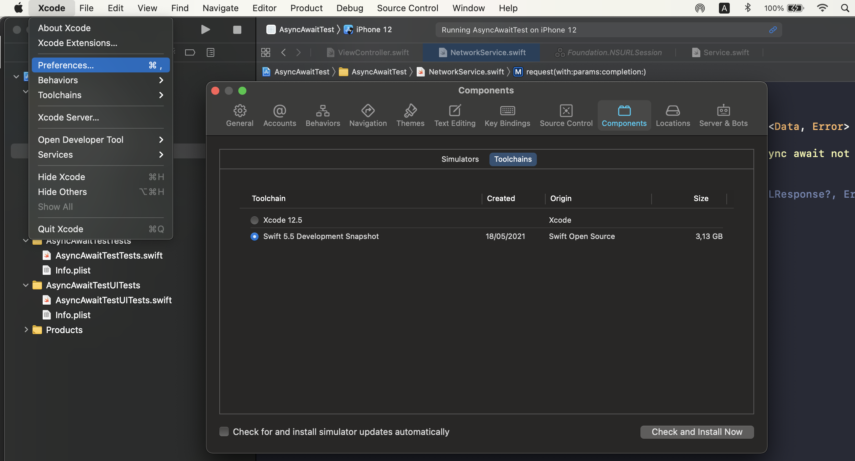This screenshot has width=855, height=461.
Task: Collapse AsyncAwaitTestUITests folder
Action: tap(26, 285)
